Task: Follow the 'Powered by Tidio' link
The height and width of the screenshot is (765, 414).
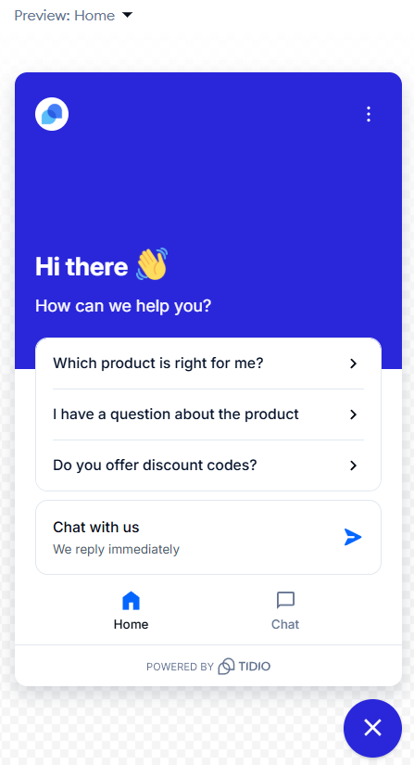Action: click(208, 666)
